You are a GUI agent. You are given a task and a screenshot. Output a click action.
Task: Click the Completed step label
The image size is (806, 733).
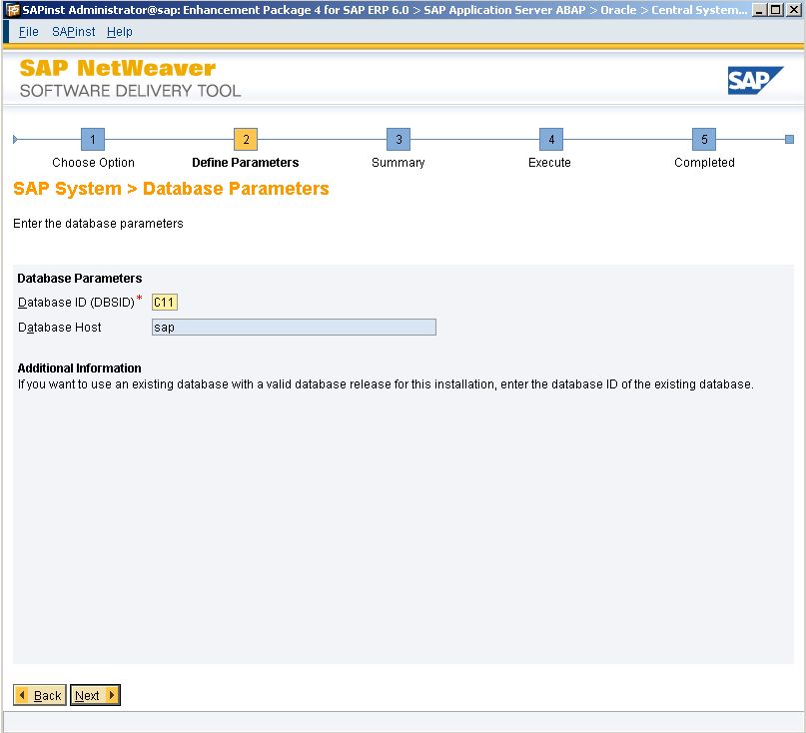pyautogui.click(x=704, y=163)
